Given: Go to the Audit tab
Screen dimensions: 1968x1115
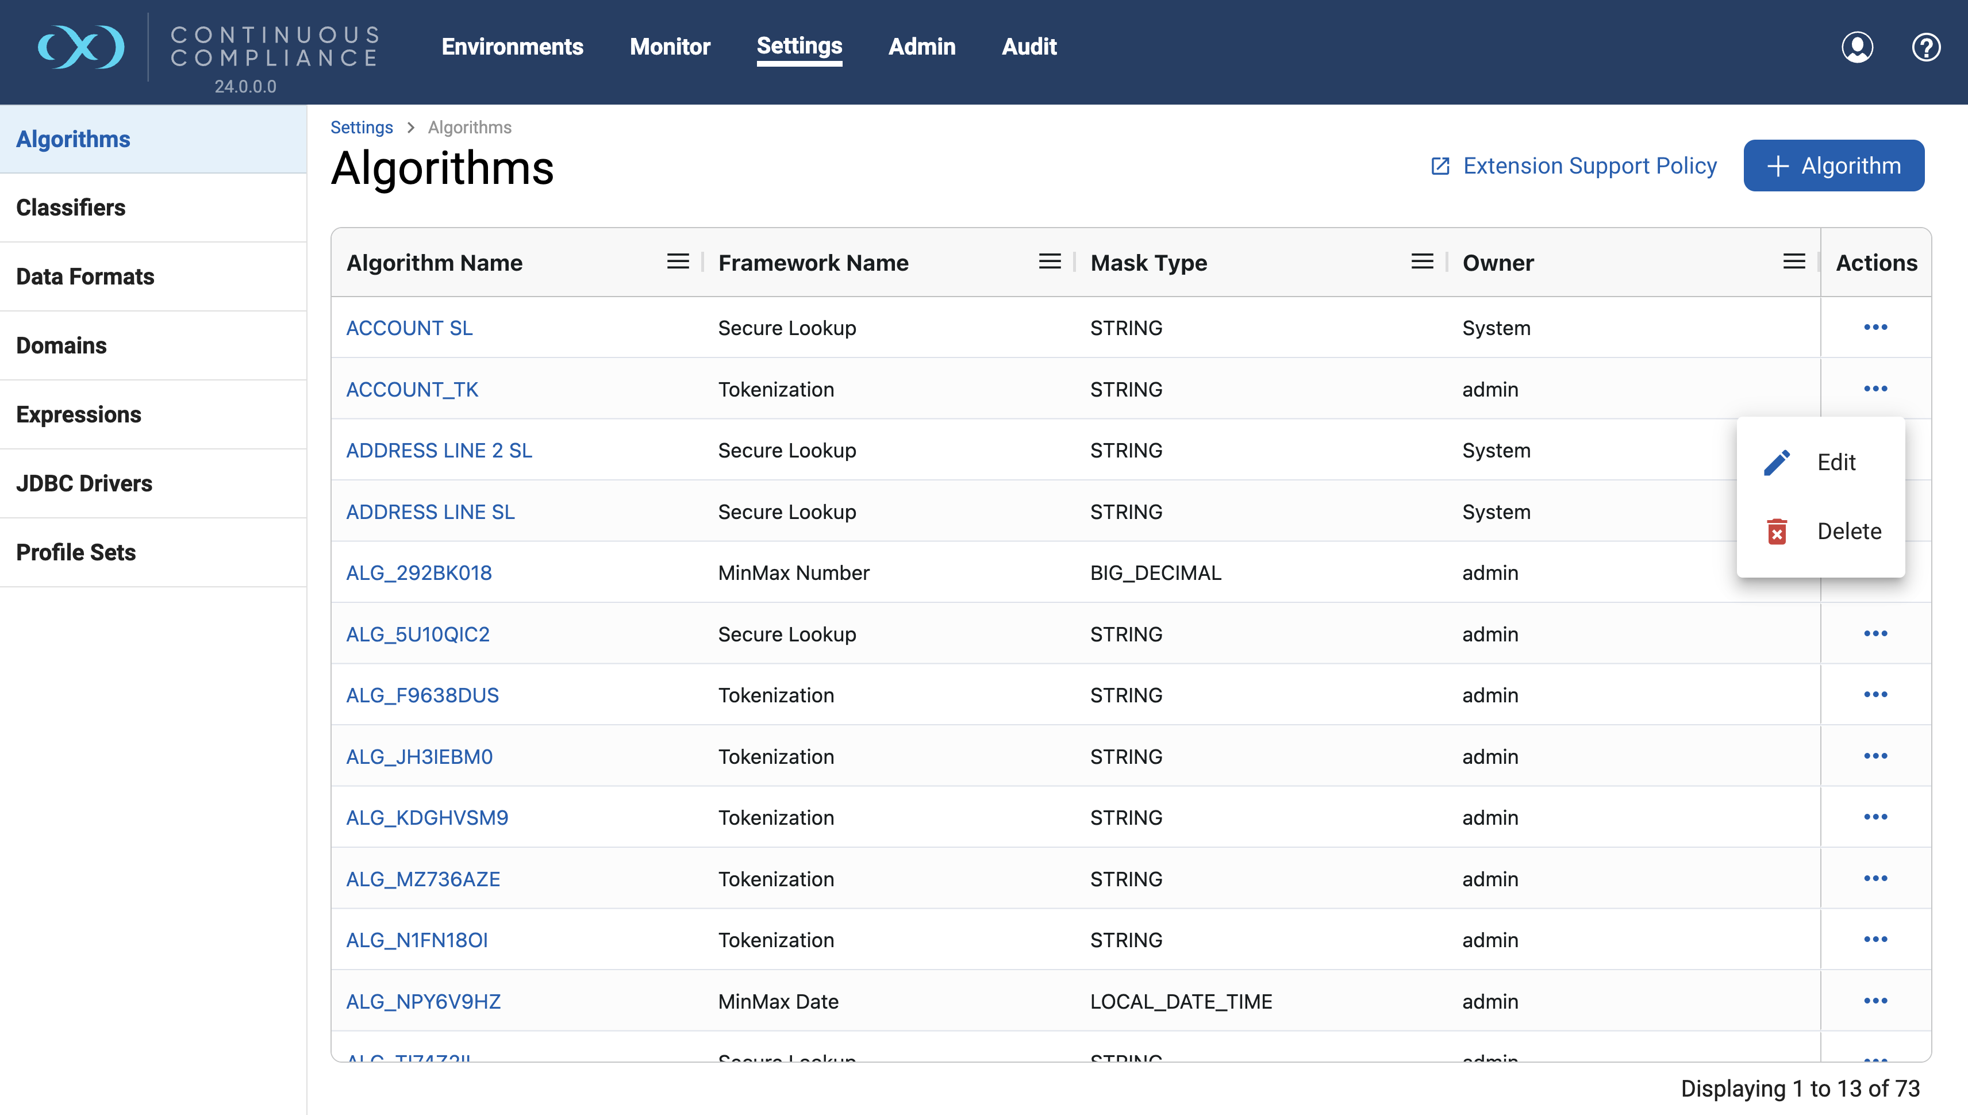Looking at the screenshot, I should click(1028, 47).
